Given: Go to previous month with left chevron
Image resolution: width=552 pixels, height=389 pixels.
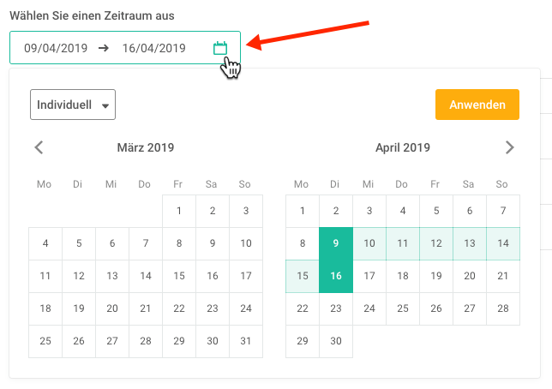Looking at the screenshot, I should click(39, 147).
